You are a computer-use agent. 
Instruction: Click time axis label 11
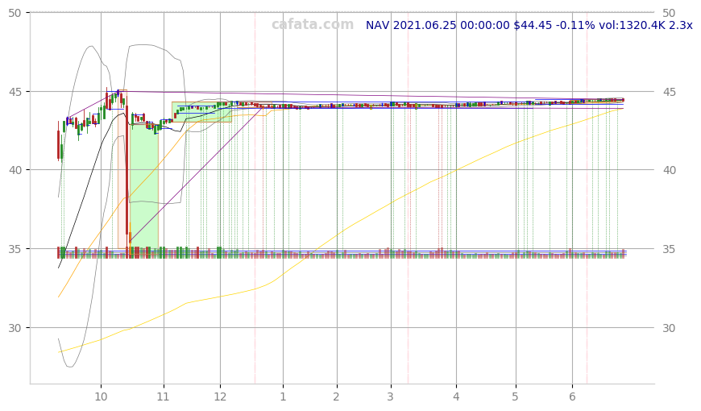[164, 396]
